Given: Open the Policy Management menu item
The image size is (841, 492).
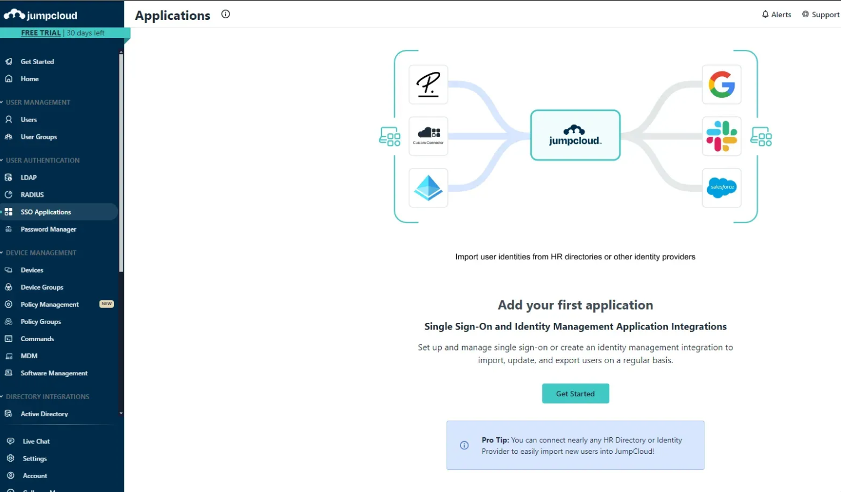Looking at the screenshot, I should pyautogui.click(x=50, y=304).
